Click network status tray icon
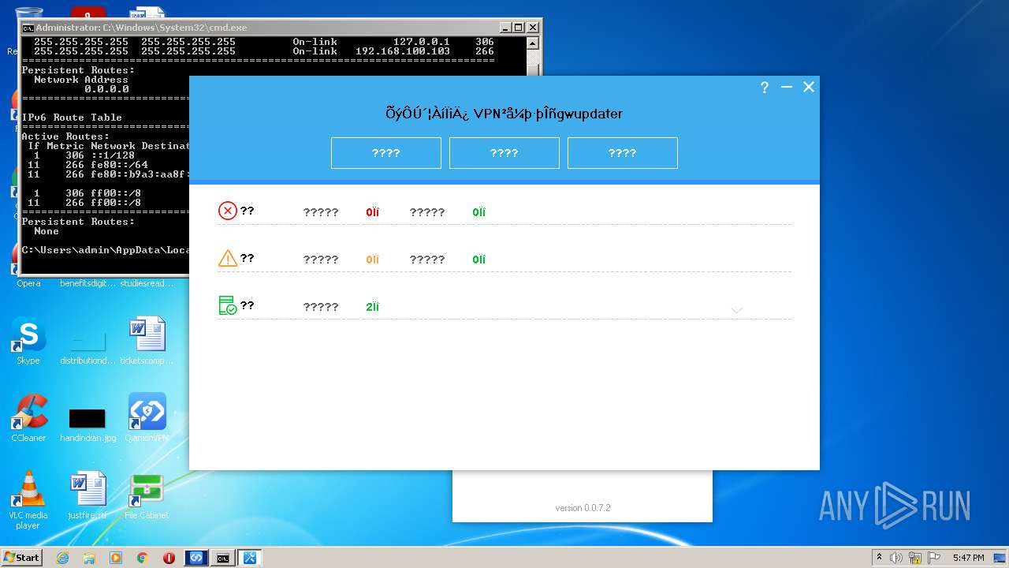 click(914, 558)
